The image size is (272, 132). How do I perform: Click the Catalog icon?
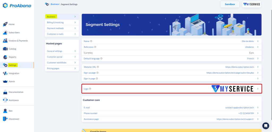tap(5, 49)
